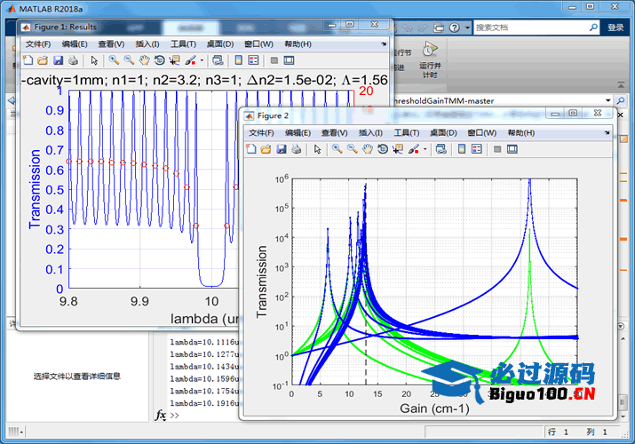
Task: Open 文件(F) menu in Figure 1
Action: point(38,44)
